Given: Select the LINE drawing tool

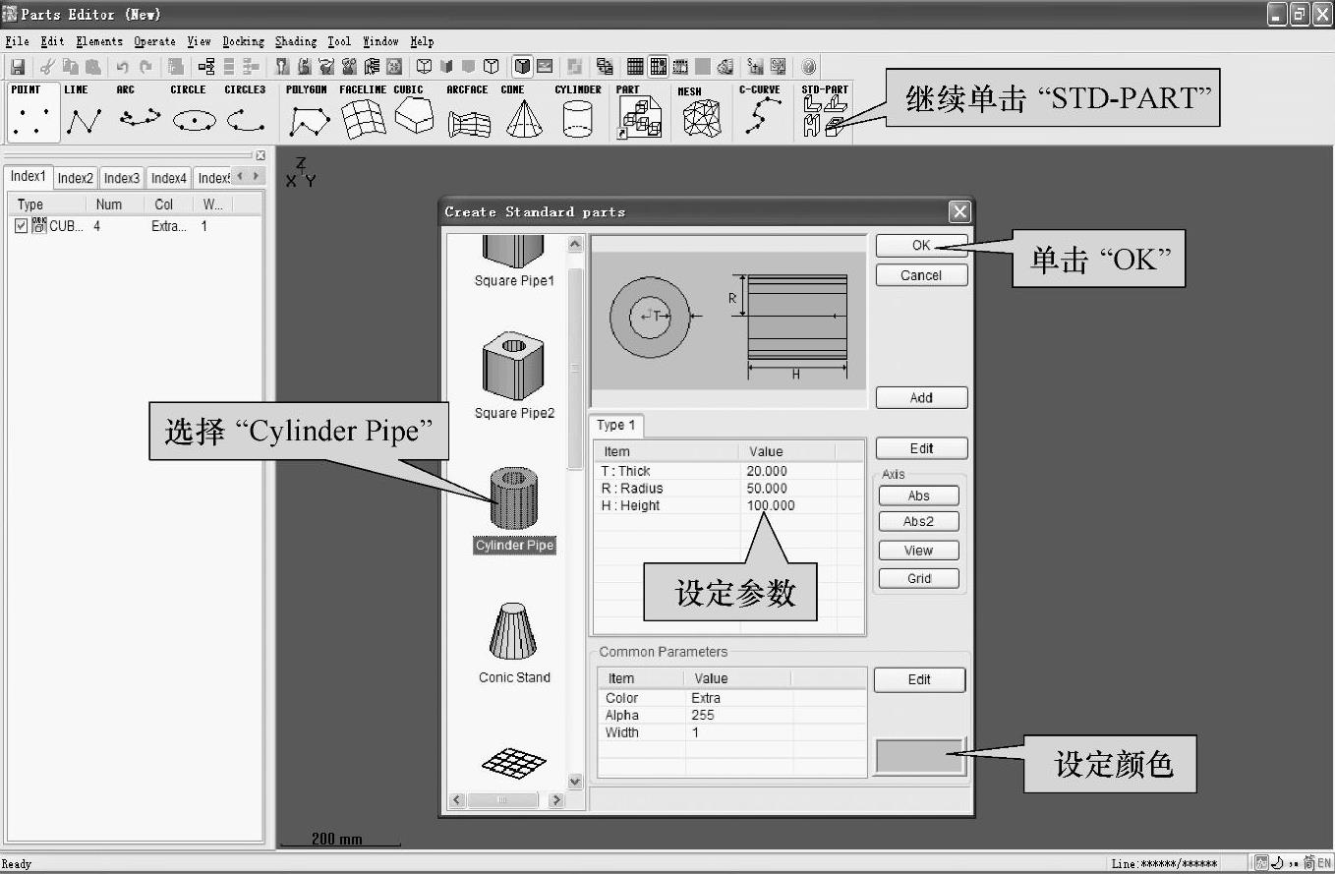Looking at the screenshot, I should click(85, 113).
